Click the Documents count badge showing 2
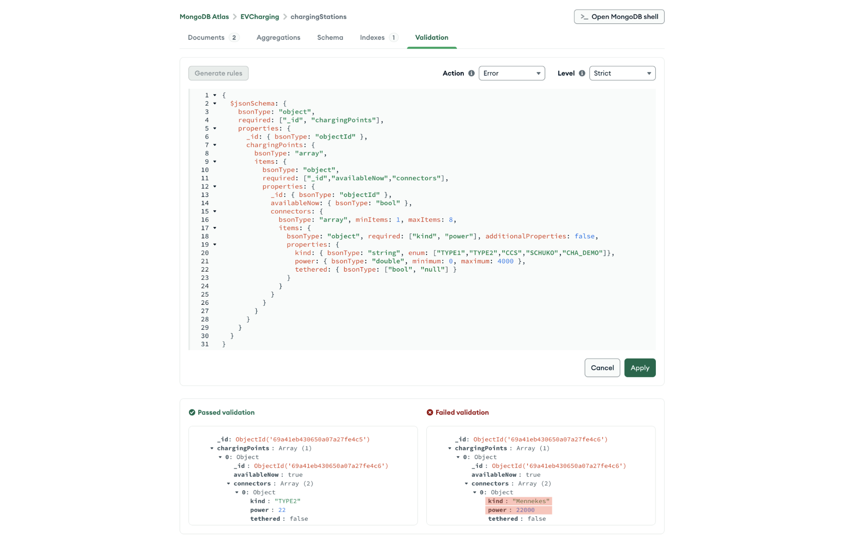 click(x=233, y=38)
